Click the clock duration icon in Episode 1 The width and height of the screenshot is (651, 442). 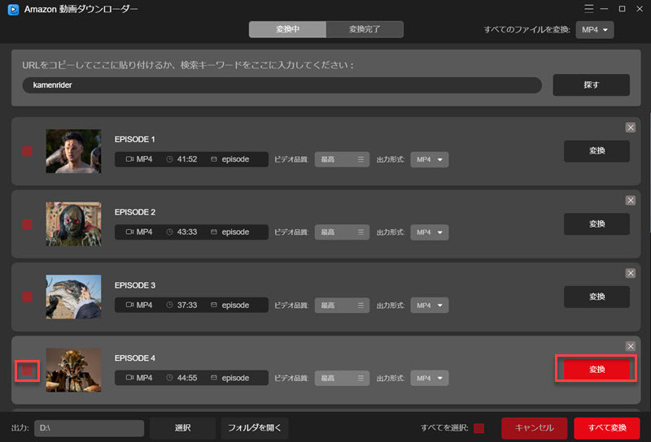point(169,159)
